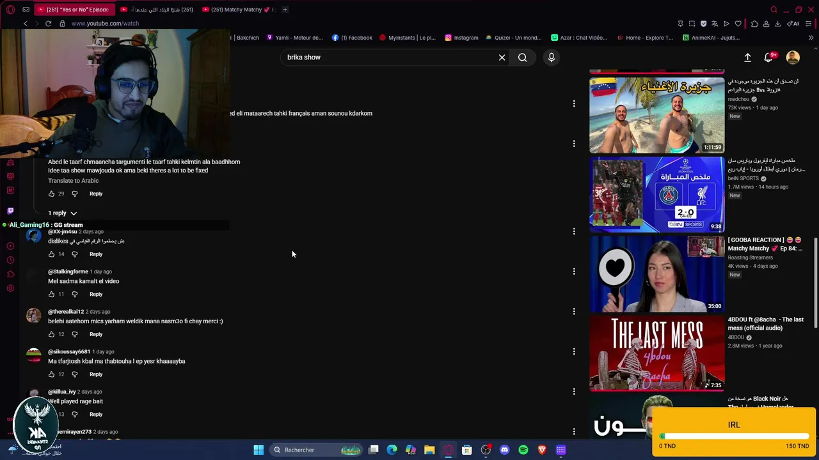Open Twitch icon in Opera sidebar
819x460 pixels.
tap(10, 211)
